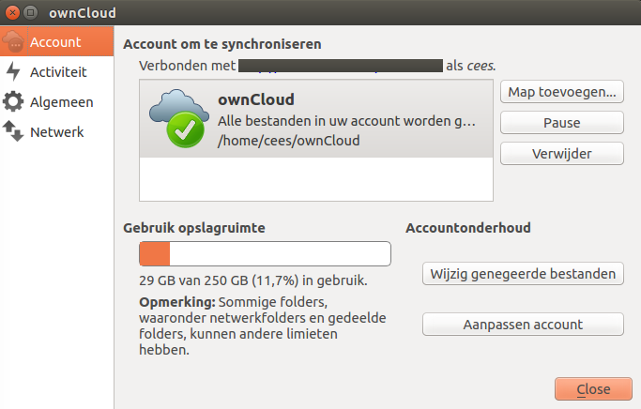Select the Algemeen tab label
Image resolution: width=641 pixels, height=409 pixels.
pyautogui.click(x=61, y=101)
